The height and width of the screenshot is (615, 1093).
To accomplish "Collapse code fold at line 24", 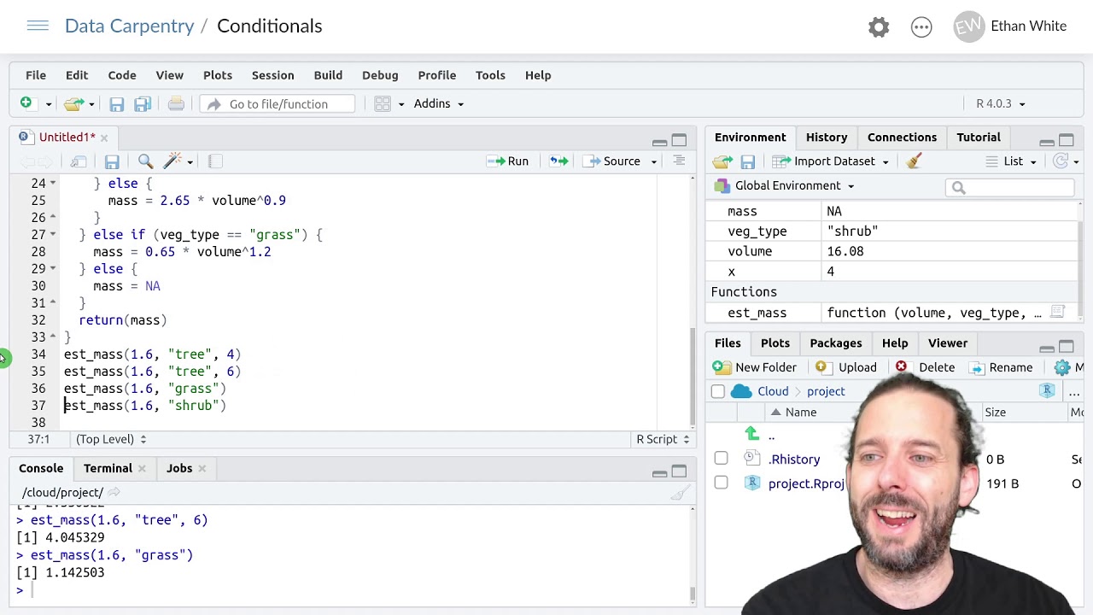I will click(53, 183).
